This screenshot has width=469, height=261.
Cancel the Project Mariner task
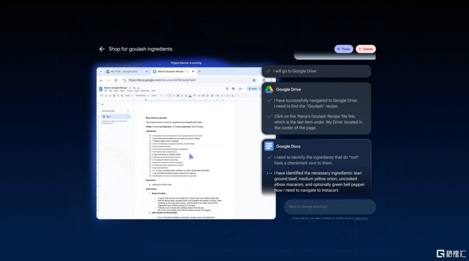click(x=366, y=49)
